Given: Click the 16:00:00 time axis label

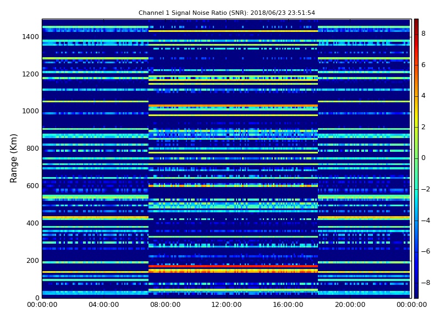Looking at the screenshot, I should 288,305.
